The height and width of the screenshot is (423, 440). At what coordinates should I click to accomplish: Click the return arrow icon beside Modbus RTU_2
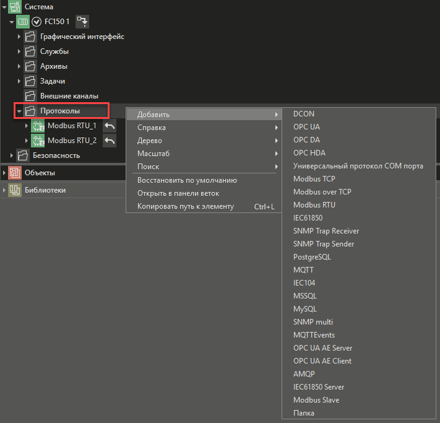click(110, 141)
